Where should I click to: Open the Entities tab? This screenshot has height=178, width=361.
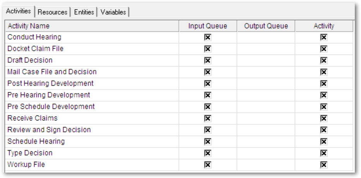pos(84,12)
